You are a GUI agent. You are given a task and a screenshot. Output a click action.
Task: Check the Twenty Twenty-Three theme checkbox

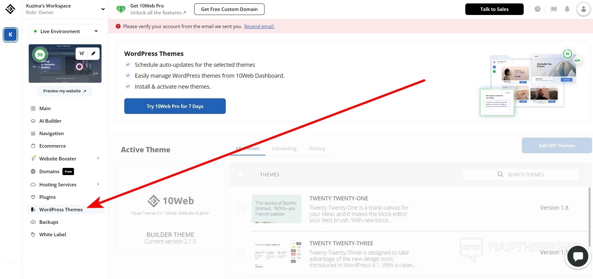(x=240, y=253)
